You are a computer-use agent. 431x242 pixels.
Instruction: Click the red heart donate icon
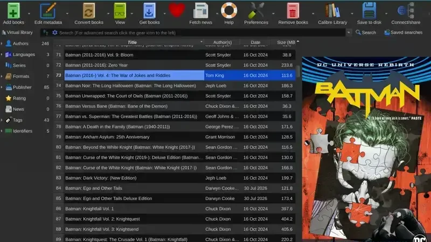coord(177,10)
